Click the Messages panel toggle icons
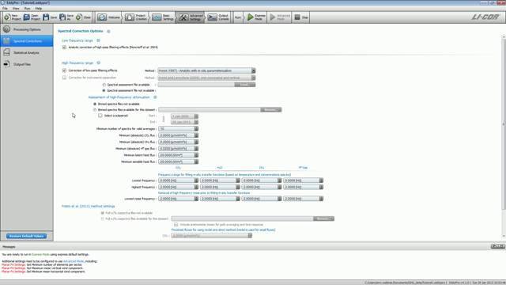Image resolution: width=506 pixels, height=285 pixels. (497, 246)
